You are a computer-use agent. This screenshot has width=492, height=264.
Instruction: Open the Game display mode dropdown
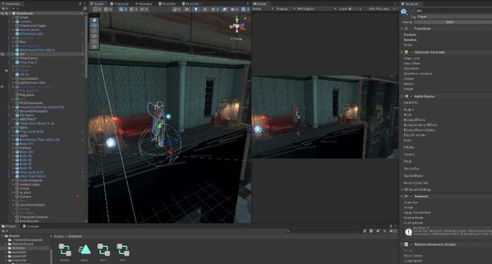coord(264,9)
